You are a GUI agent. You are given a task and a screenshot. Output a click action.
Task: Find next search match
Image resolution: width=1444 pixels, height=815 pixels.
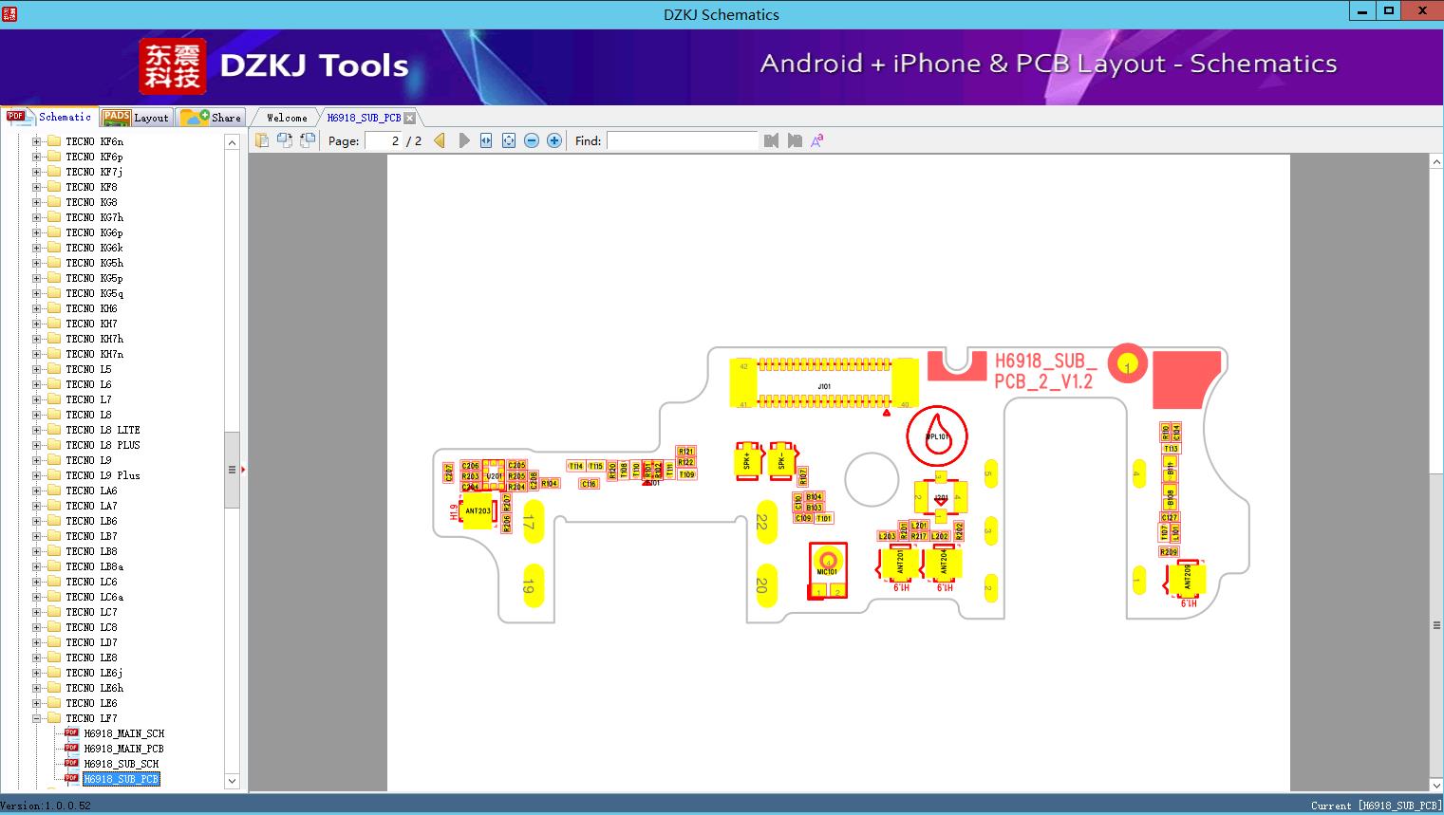795,140
